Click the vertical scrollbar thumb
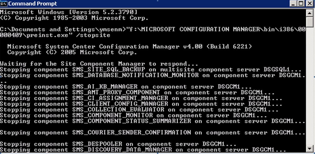 [309, 22]
